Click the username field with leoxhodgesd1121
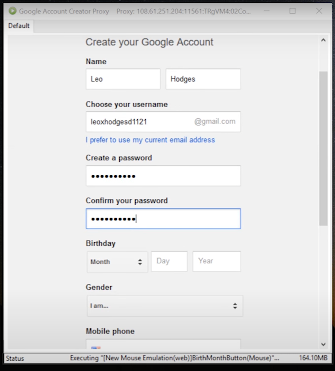Image resolution: width=335 pixels, height=371 pixels. click(x=163, y=122)
